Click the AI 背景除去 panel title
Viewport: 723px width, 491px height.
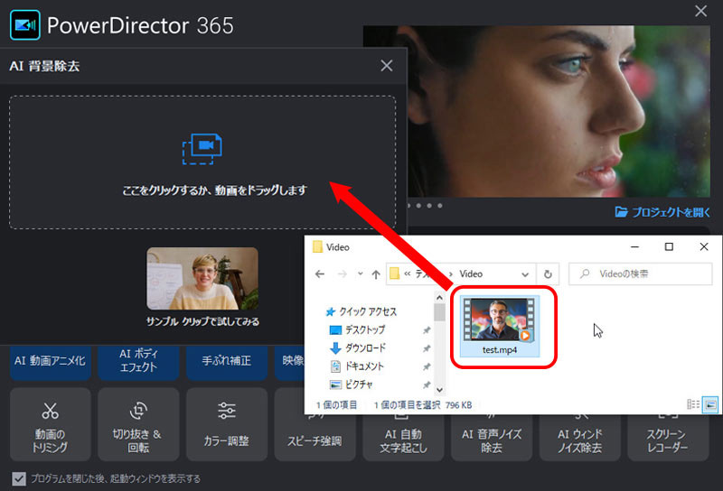pos(44,66)
